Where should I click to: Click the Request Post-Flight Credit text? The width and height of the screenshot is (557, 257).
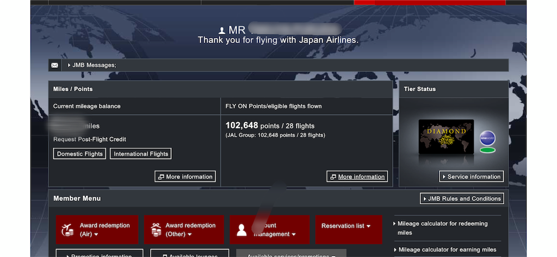click(x=90, y=139)
